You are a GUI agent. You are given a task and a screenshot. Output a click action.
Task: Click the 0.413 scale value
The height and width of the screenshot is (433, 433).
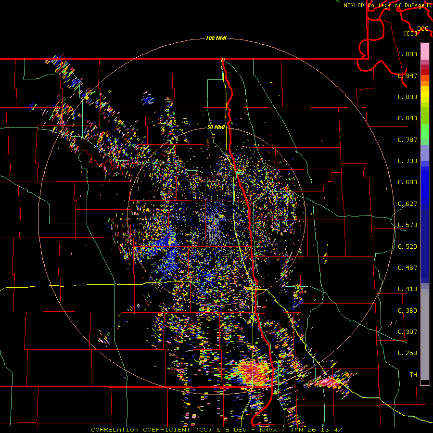click(x=408, y=289)
